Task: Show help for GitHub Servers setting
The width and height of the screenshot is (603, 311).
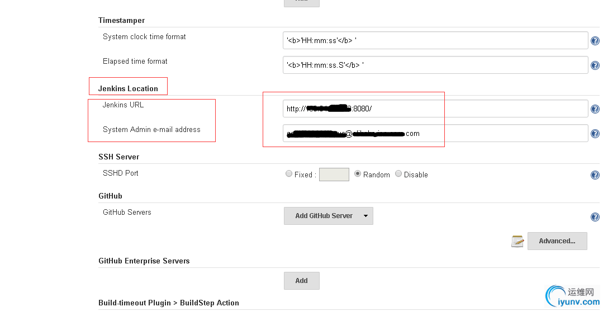Action: (595, 217)
